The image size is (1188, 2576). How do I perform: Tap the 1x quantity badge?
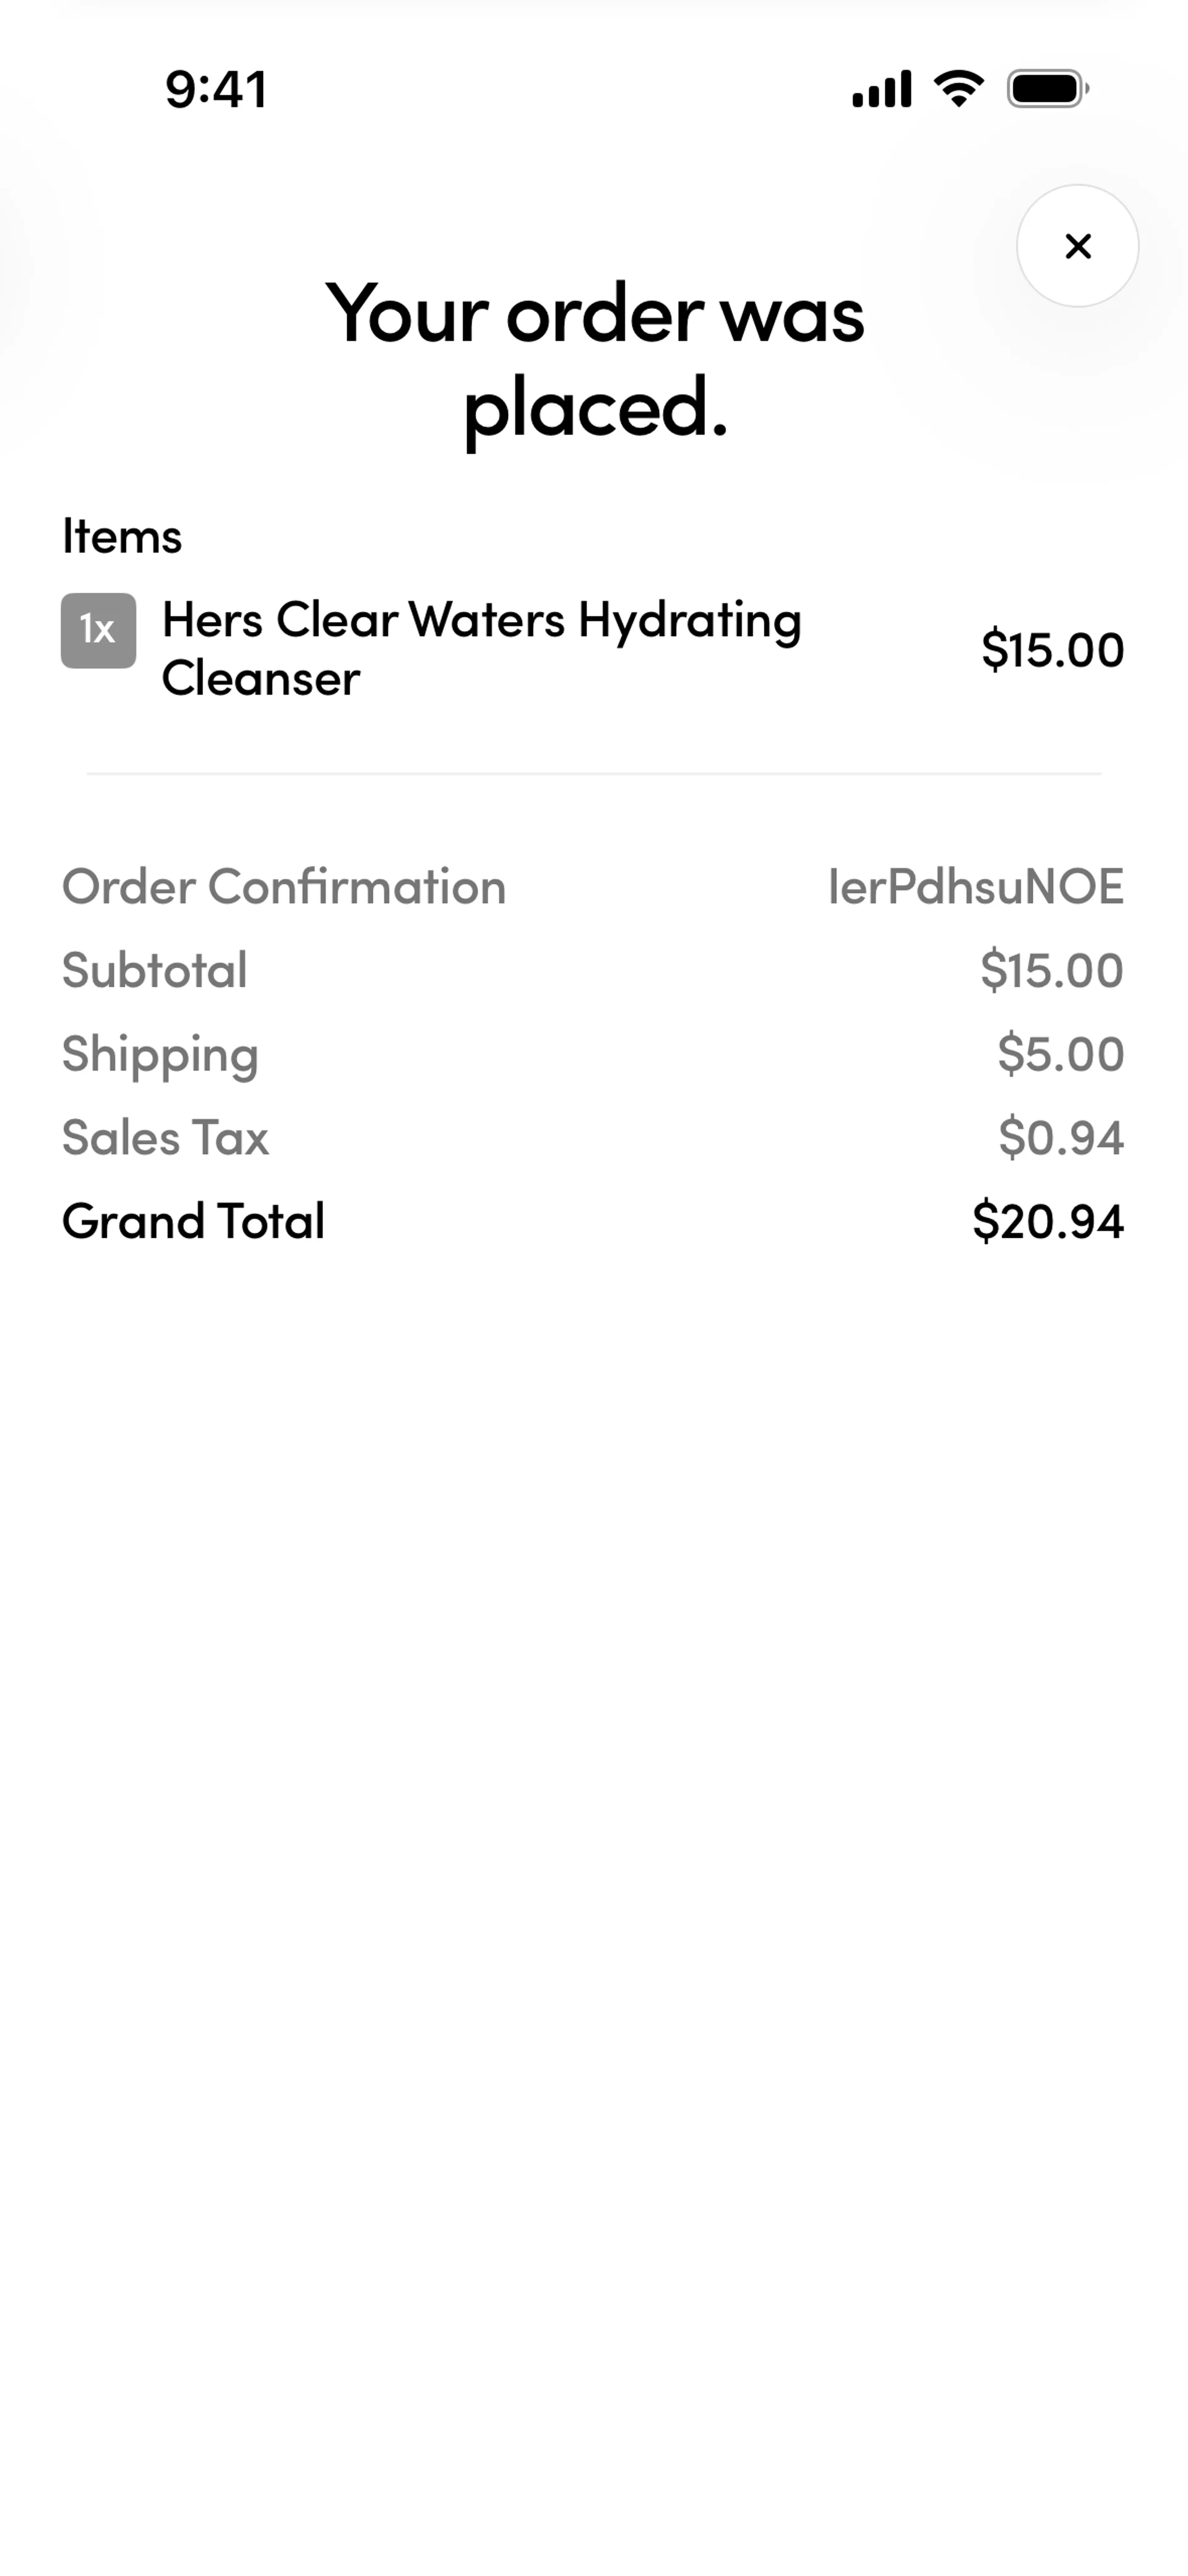(x=98, y=630)
